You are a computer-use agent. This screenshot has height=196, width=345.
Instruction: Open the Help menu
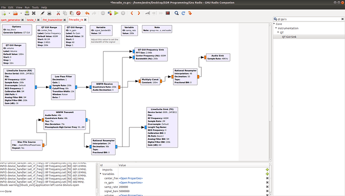(x=44, y=7)
